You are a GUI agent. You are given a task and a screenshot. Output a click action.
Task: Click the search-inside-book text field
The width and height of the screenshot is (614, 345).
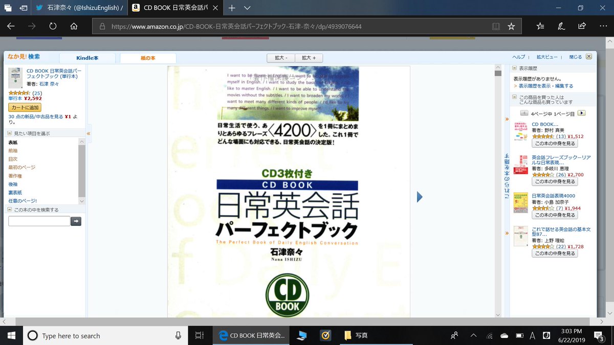[x=39, y=221]
